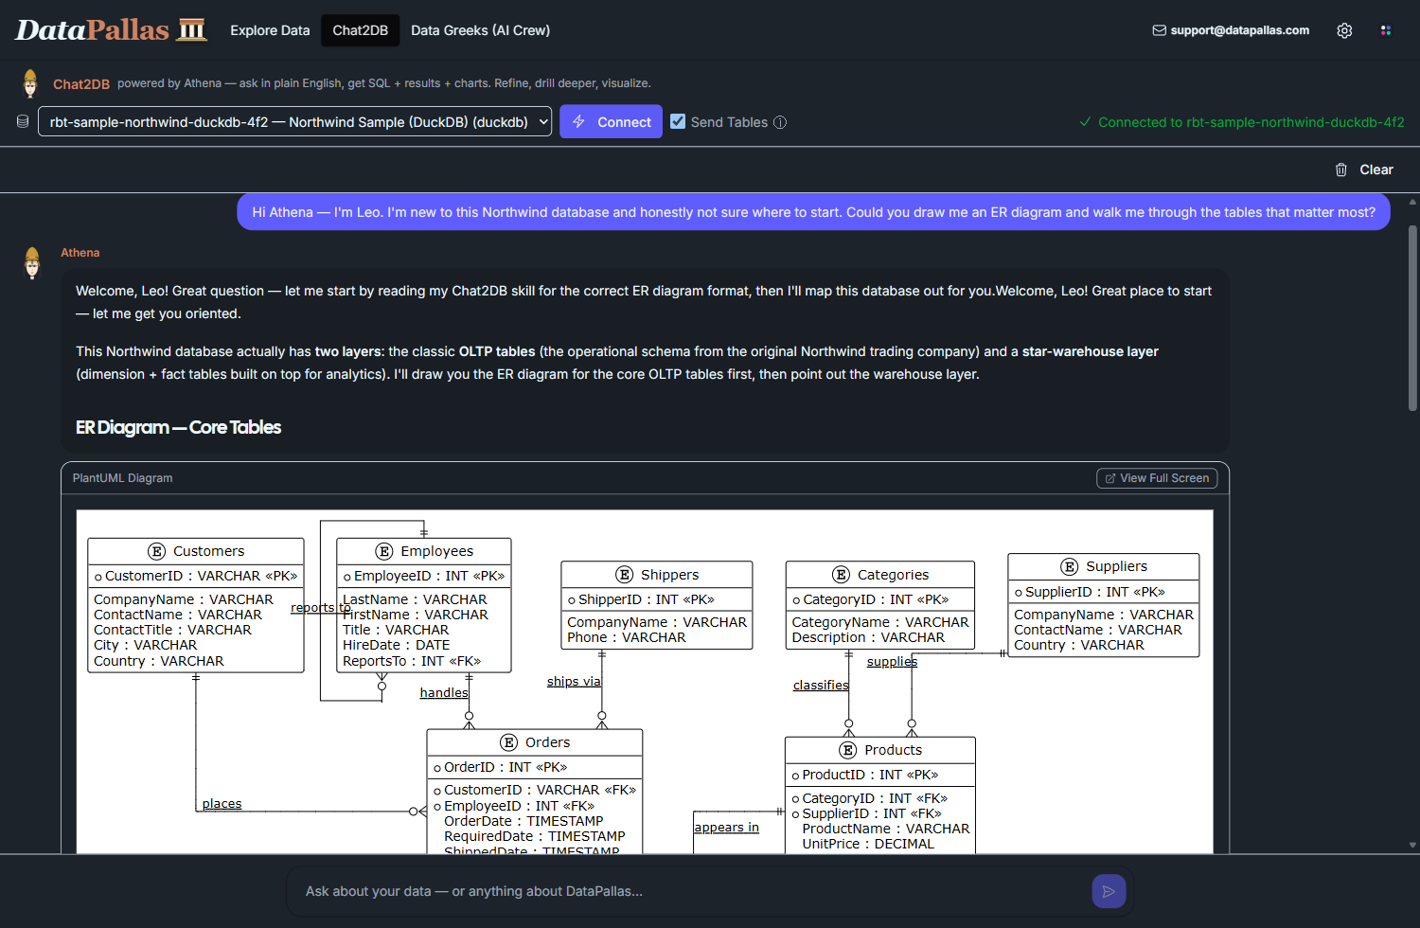Click the support@datapallas.com email link

pos(1231,30)
